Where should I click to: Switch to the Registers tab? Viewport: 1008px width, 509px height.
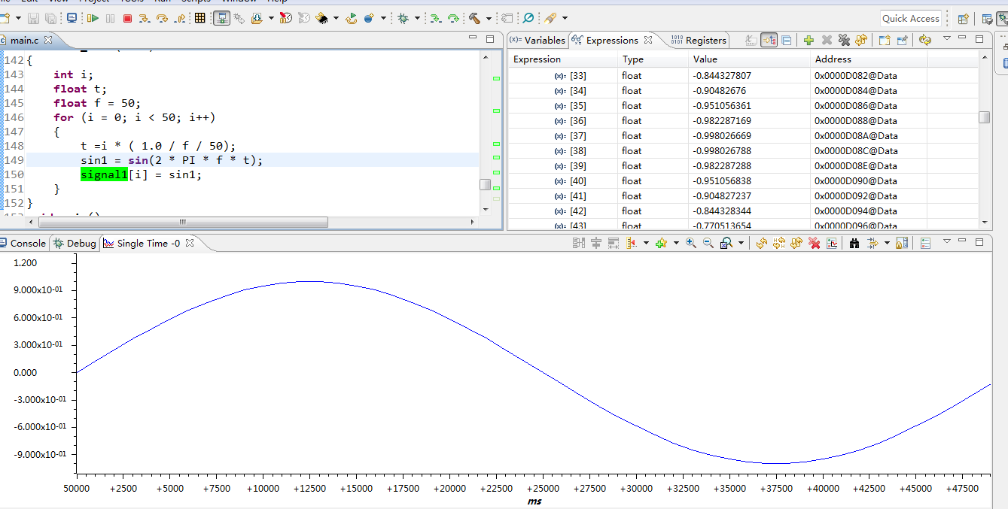click(x=699, y=40)
